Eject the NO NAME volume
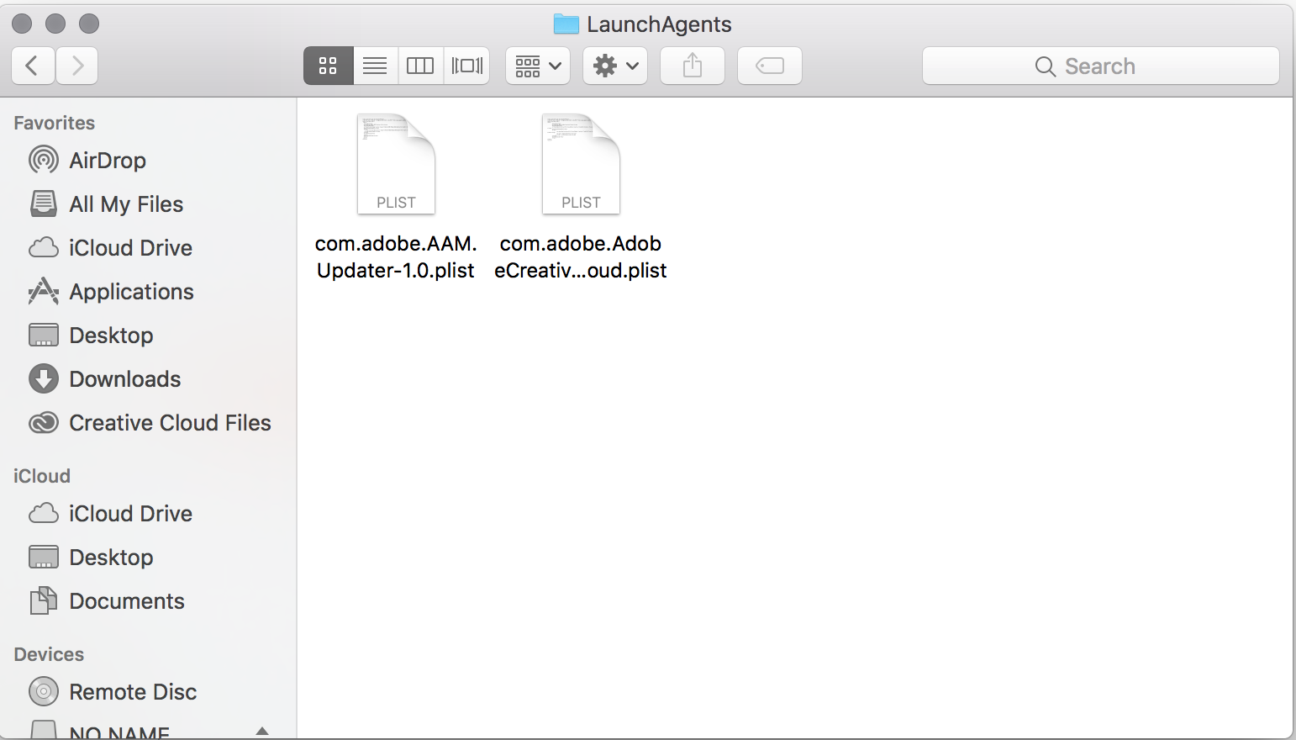This screenshot has width=1296, height=740. point(262,732)
